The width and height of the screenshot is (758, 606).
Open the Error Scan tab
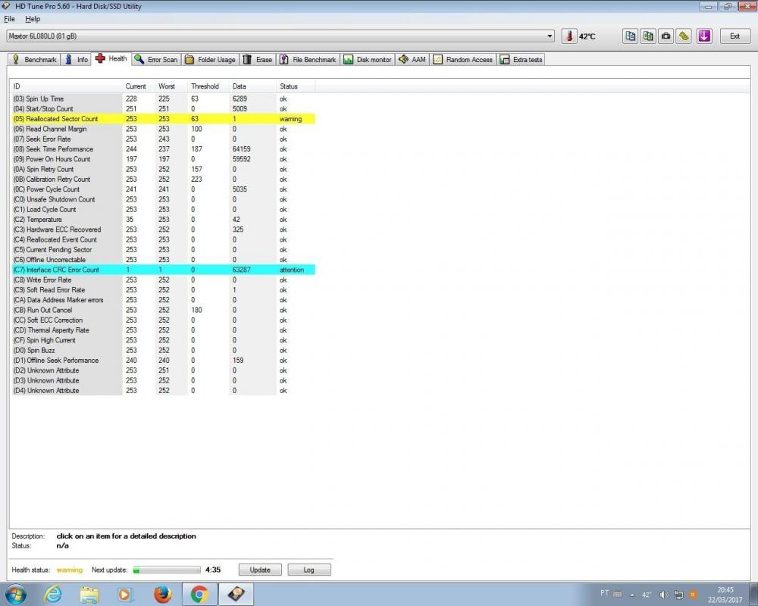[x=156, y=59]
